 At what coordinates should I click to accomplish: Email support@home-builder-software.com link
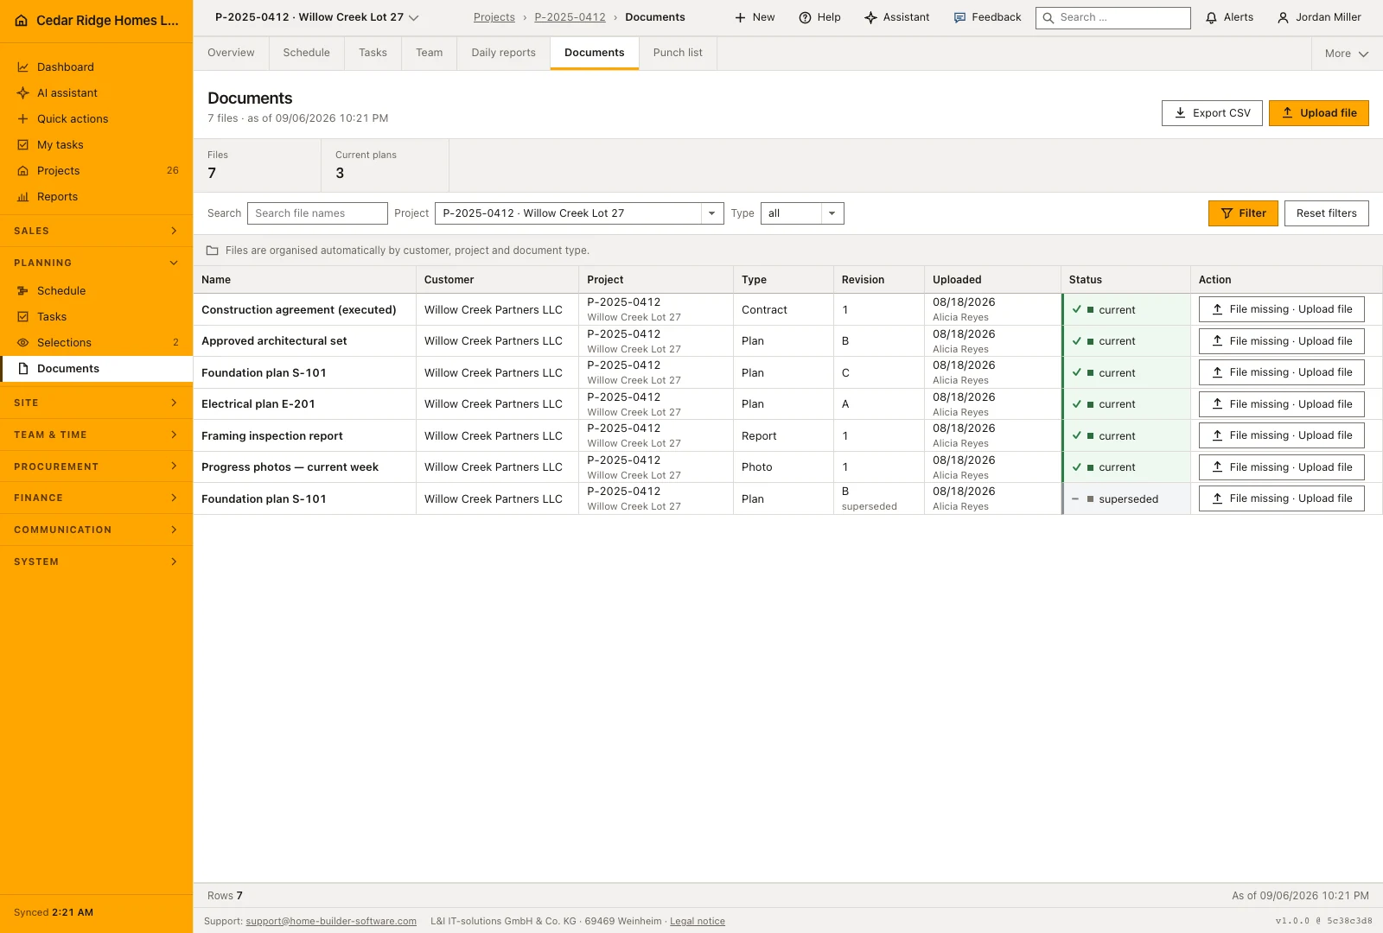(331, 921)
